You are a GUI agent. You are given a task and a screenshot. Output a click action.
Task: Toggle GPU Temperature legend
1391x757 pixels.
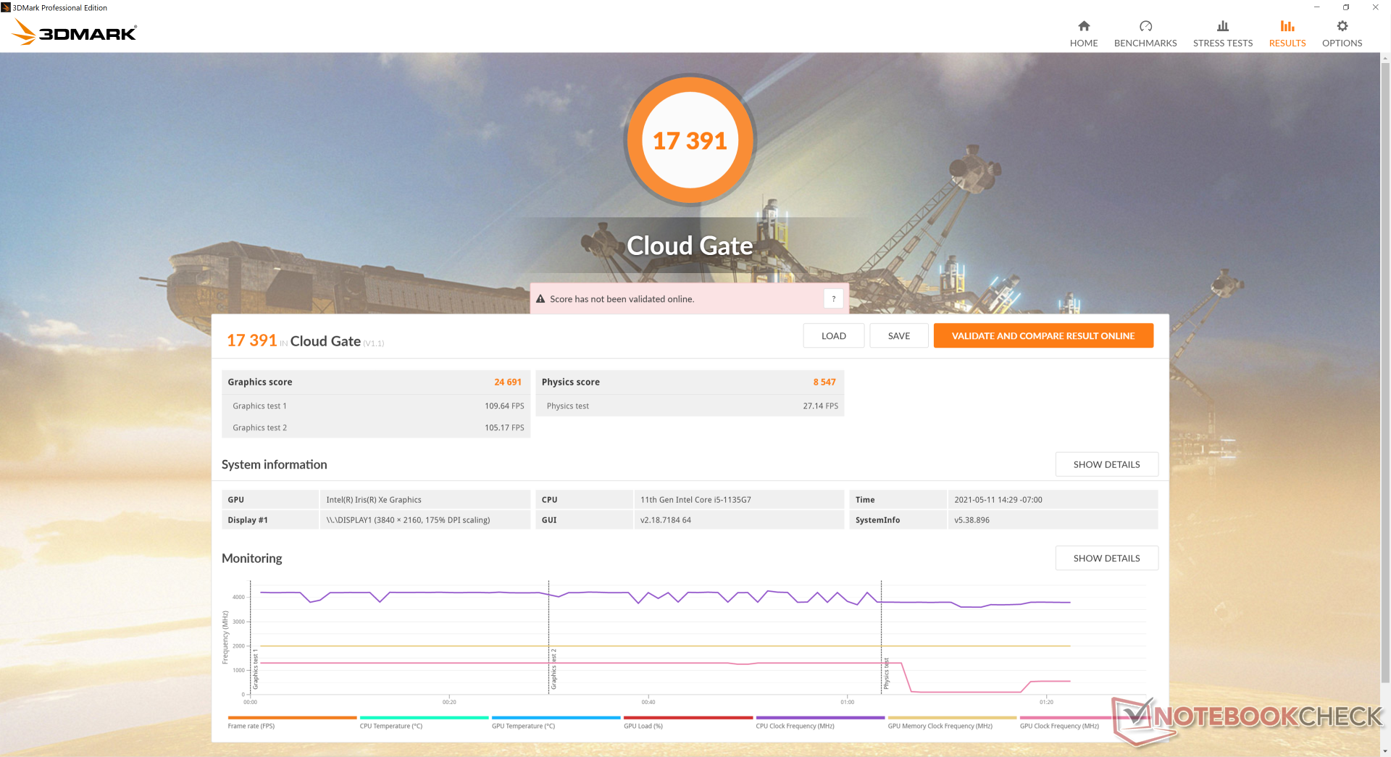click(556, 723)
